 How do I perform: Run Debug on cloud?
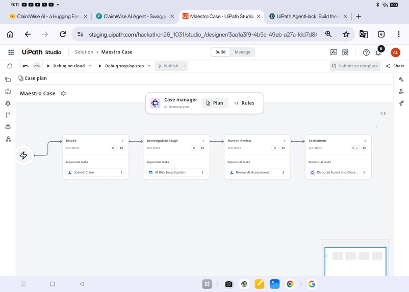coord(66,66)
